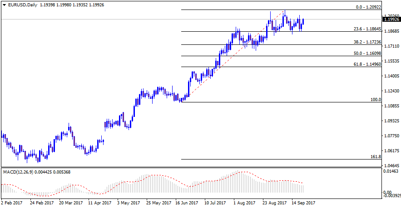The image size is (401, 208).
Task: Click the triangle arrow beside EURUSD,Daily
Action: pyautogui.click(x=4, y=5)
